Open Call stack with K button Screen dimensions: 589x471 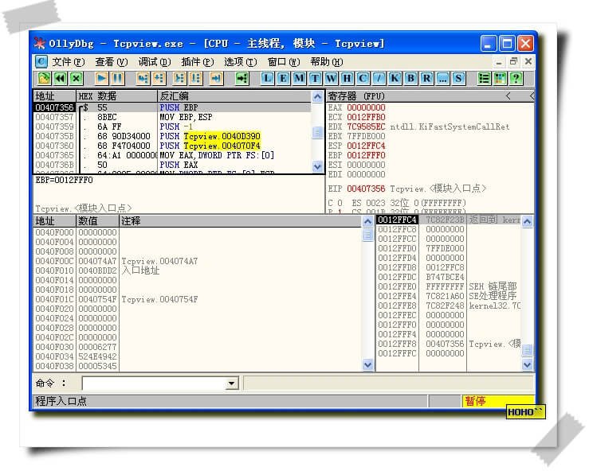click(395, 79)
